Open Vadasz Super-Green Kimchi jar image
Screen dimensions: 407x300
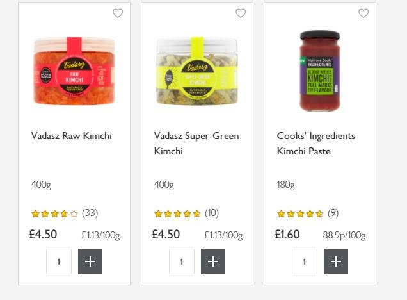coord(197,71)
